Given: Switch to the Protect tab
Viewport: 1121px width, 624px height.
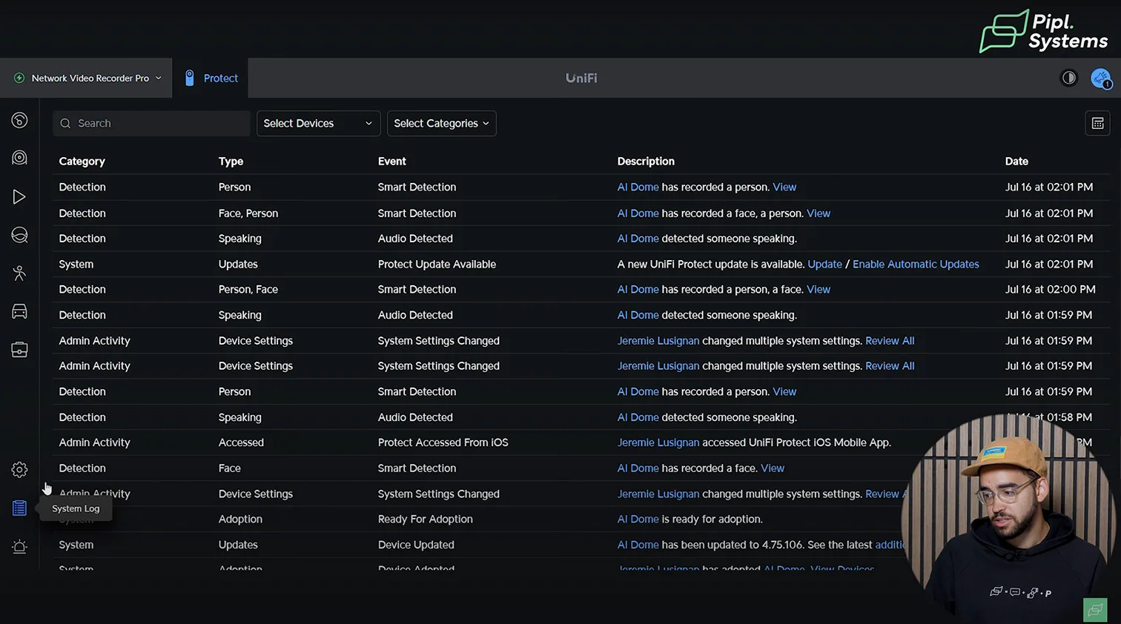Looking at the screenshot, I should tap(211, 78).
